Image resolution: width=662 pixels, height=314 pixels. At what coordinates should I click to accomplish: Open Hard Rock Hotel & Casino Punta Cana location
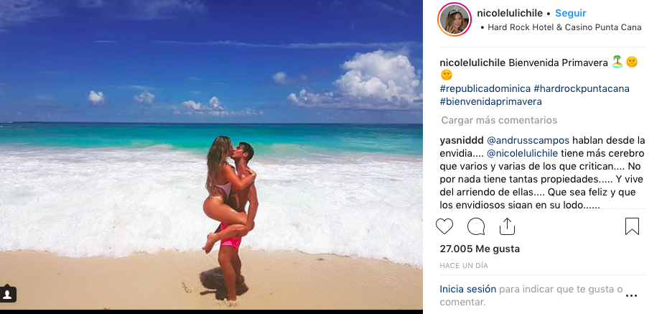point(564,27)
